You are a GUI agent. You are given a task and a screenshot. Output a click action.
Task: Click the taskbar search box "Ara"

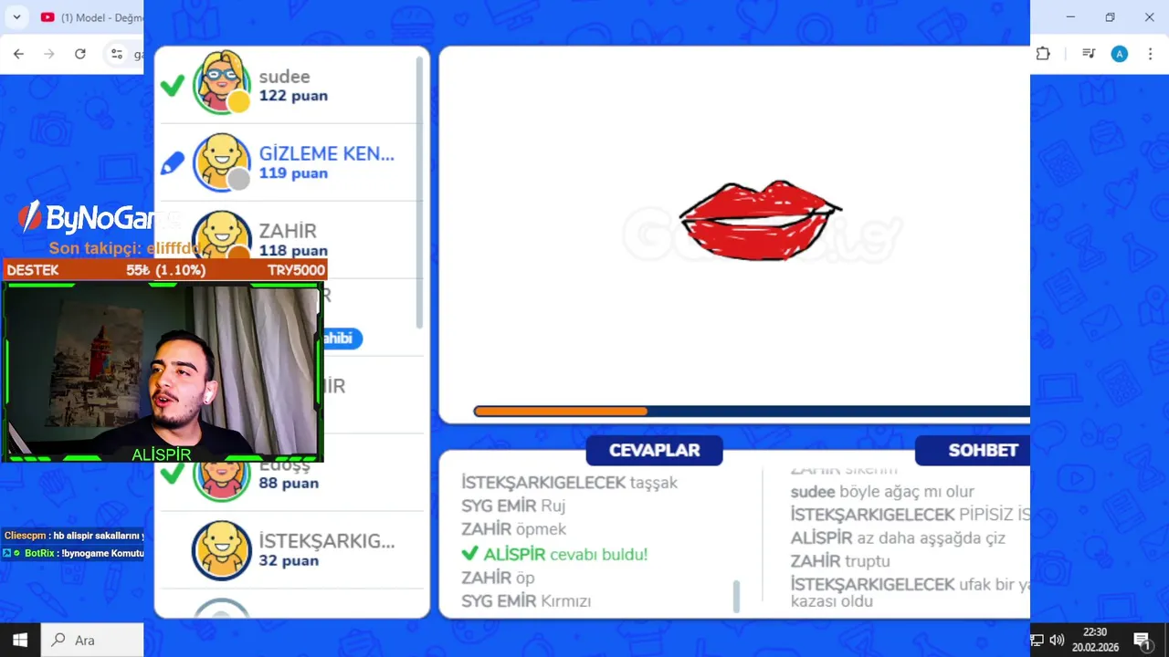pyautogui.click(x=92, y=640)
